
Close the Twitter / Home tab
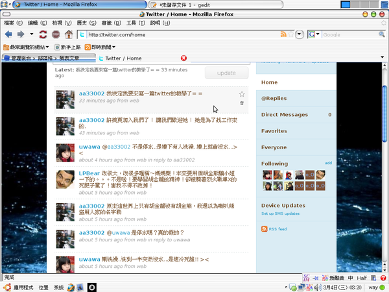[183, 58]
